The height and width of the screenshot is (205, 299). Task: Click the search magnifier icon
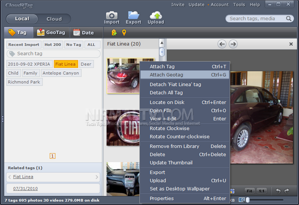(x=289, y=19)
